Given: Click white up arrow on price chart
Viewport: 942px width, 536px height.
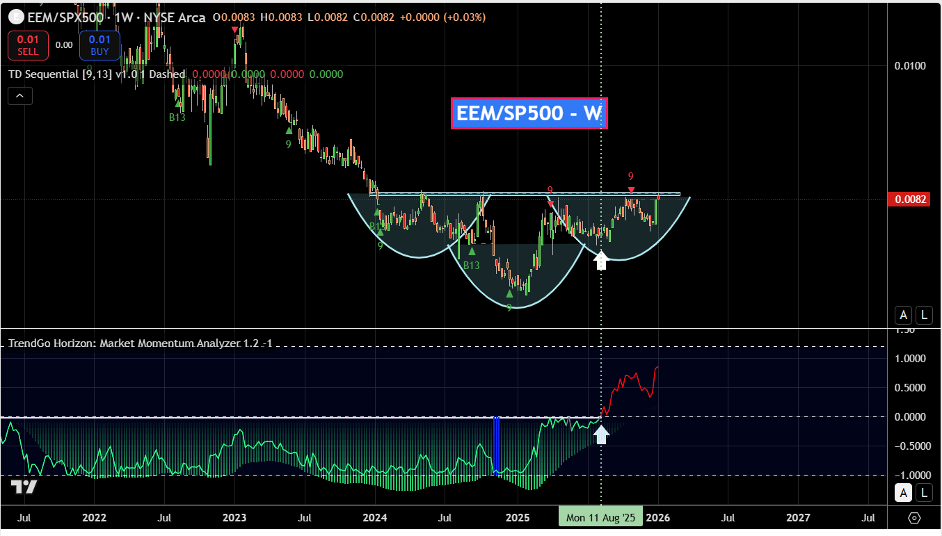Looking at the screenshot, I should [x=601, y=261].
